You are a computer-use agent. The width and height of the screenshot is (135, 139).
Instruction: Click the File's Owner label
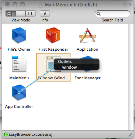coord(19,49)
